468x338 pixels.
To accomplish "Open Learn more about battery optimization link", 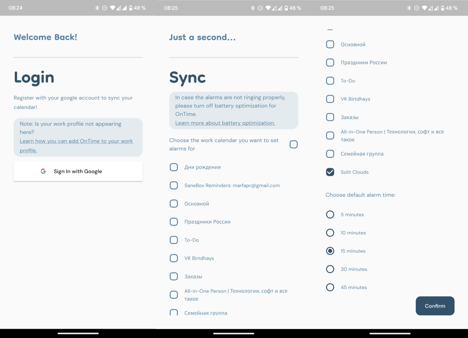I will coord(225,123).
